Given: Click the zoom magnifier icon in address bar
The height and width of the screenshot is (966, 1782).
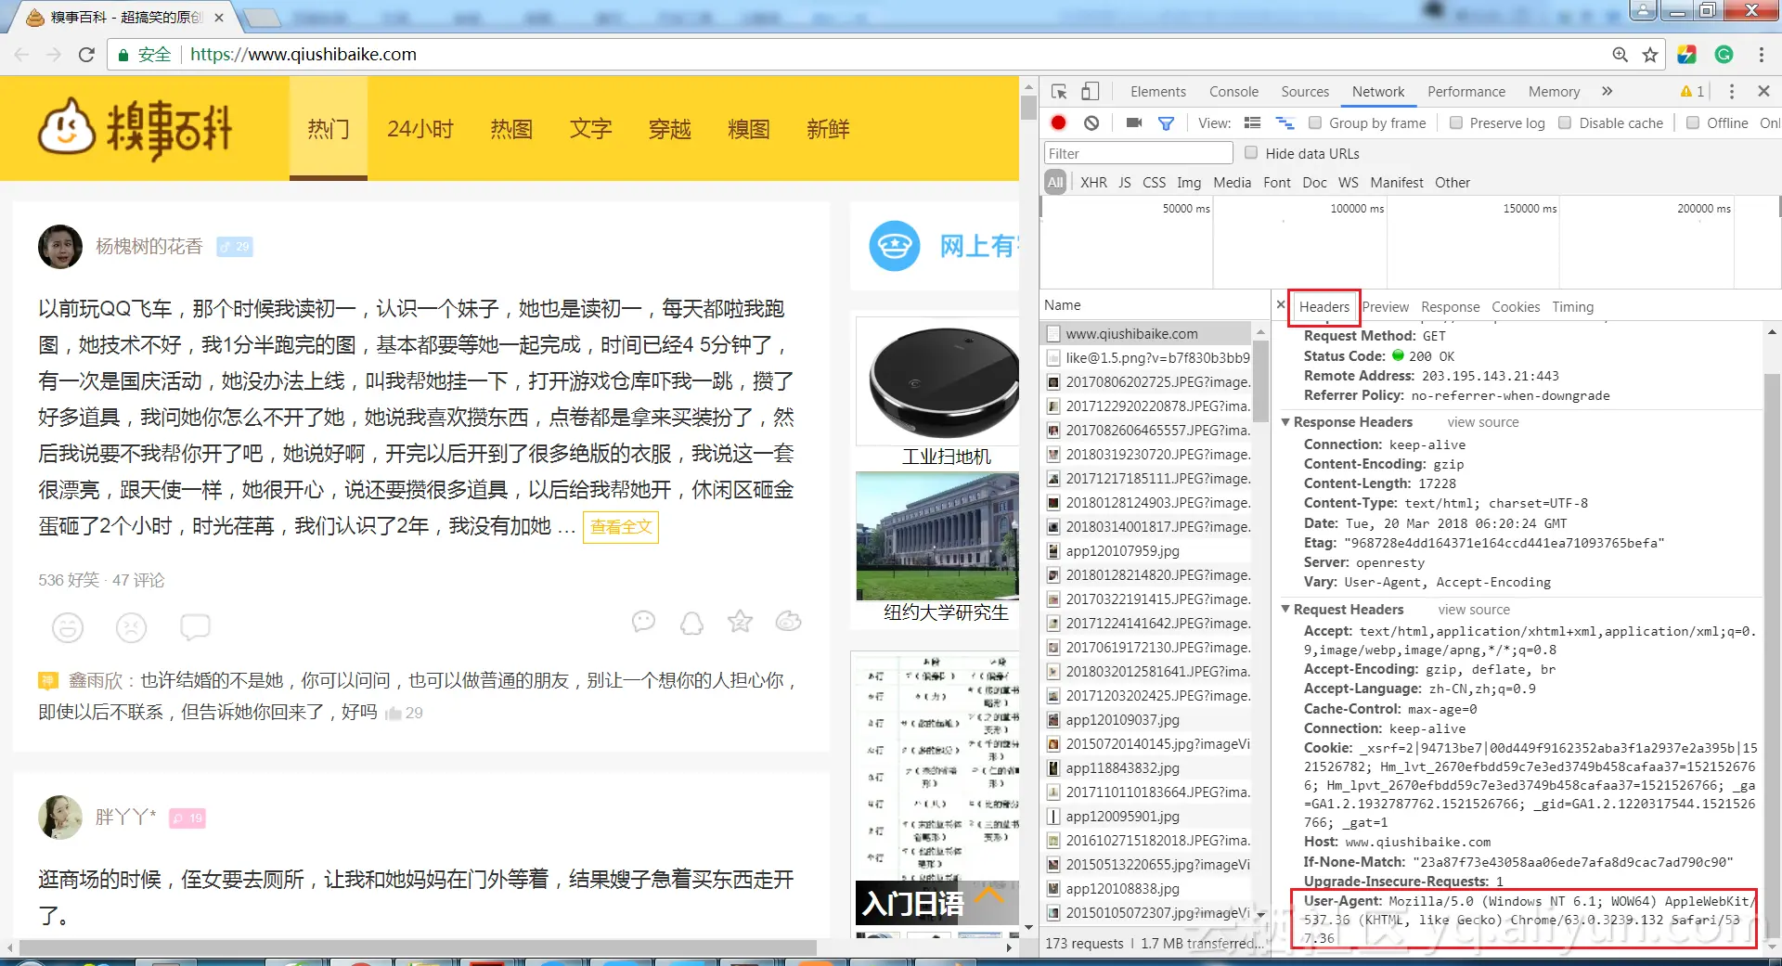Looking at the screenshot, I should 1621,55.
